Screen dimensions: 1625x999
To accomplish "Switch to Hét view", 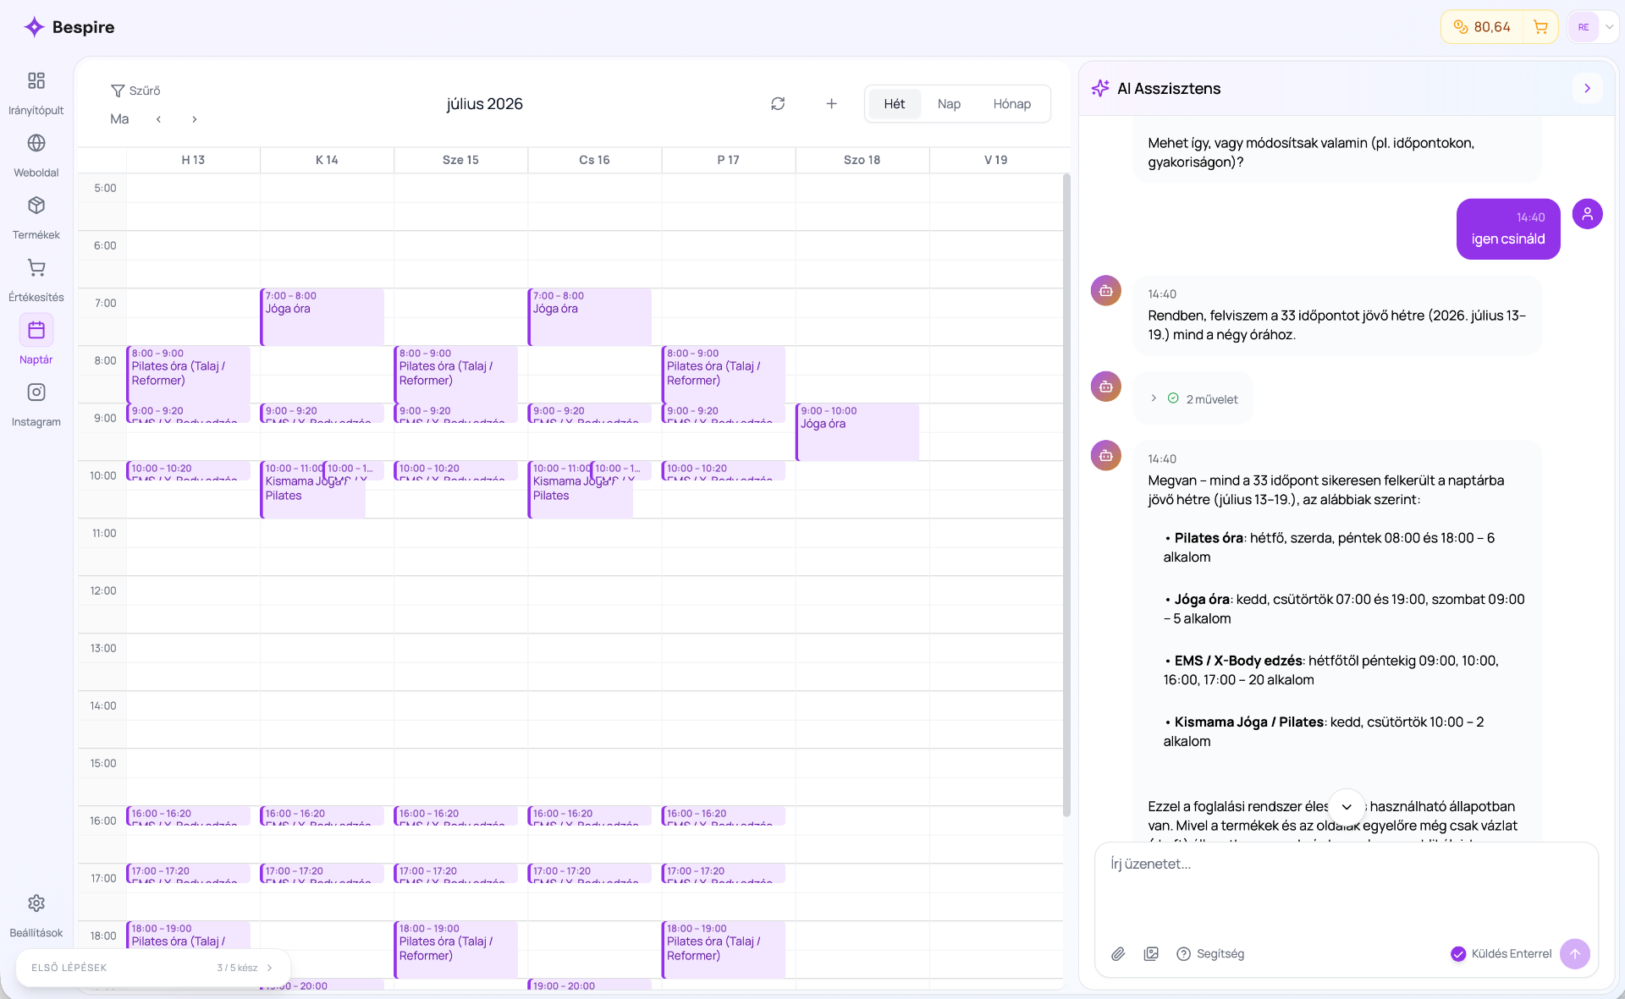I will click(895, 104).
